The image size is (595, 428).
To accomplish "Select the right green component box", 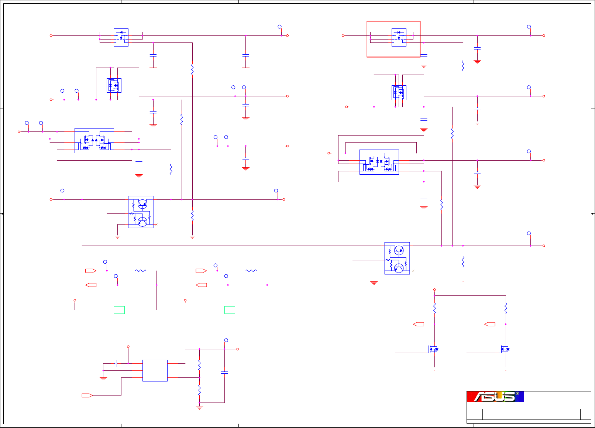I will coord(230,310).
